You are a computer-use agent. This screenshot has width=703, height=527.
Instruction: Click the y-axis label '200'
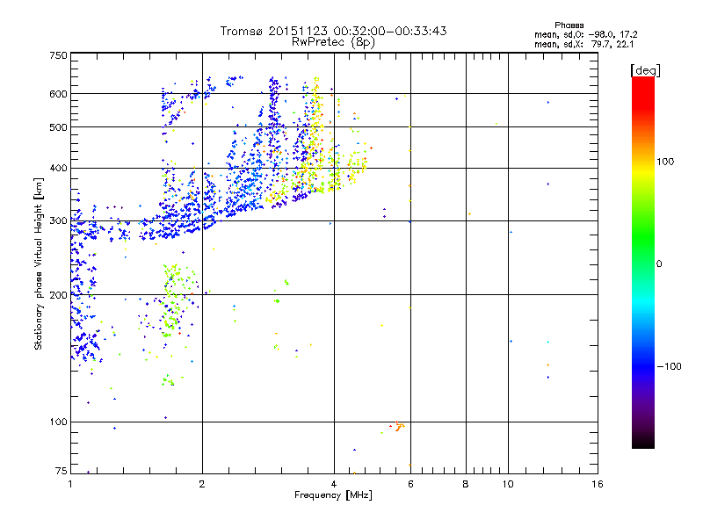(x=59, y=295)
